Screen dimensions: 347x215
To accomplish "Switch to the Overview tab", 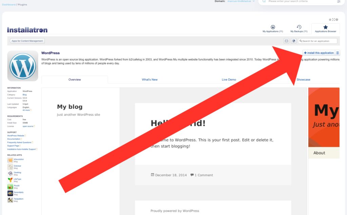I will [x=75, y=79].
